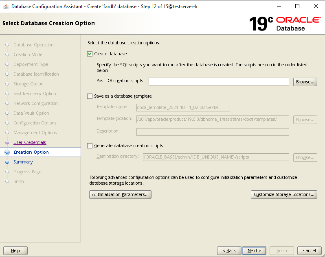
Task: Click the template Description field
Action: click(213, 132)
